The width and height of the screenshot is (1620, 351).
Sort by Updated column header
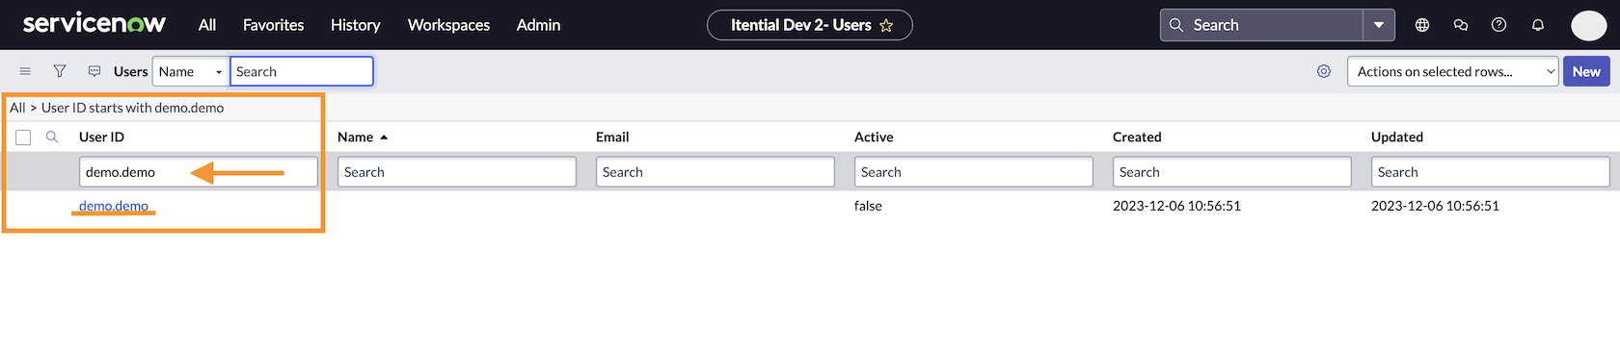click(1397, 137)
